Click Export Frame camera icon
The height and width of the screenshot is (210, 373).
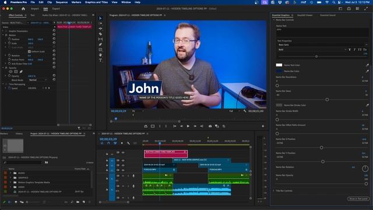point(210,126)
